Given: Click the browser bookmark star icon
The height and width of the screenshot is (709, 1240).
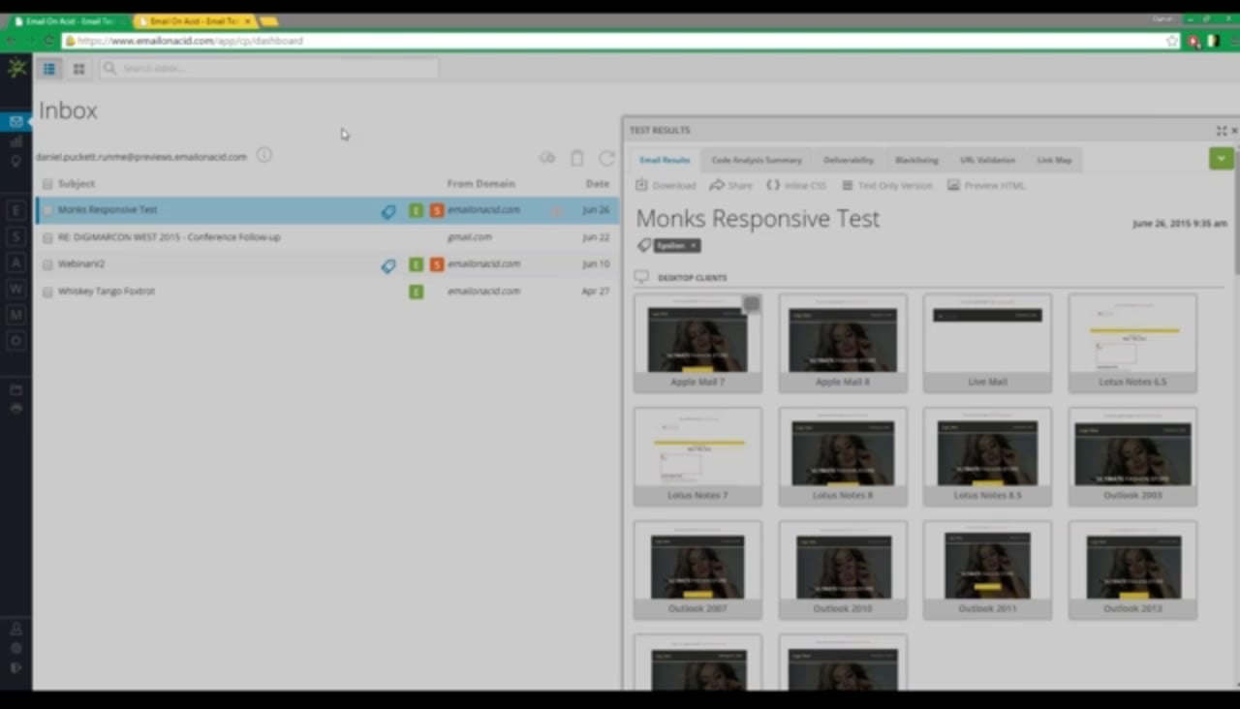Looking at the screenshot, I should (x=1172, y=42).
